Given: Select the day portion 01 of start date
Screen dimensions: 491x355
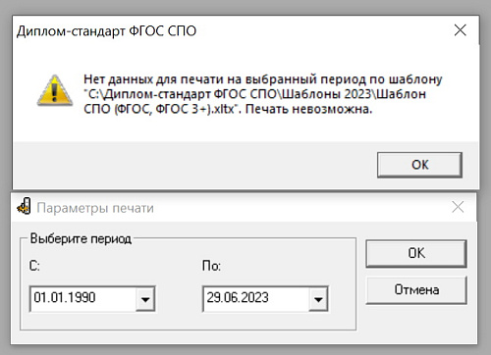Looking at the screenshot, I should pos(39,297).
